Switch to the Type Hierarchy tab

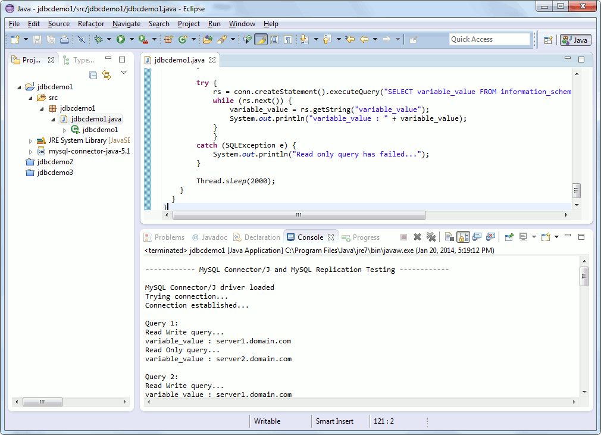[79, 60]
